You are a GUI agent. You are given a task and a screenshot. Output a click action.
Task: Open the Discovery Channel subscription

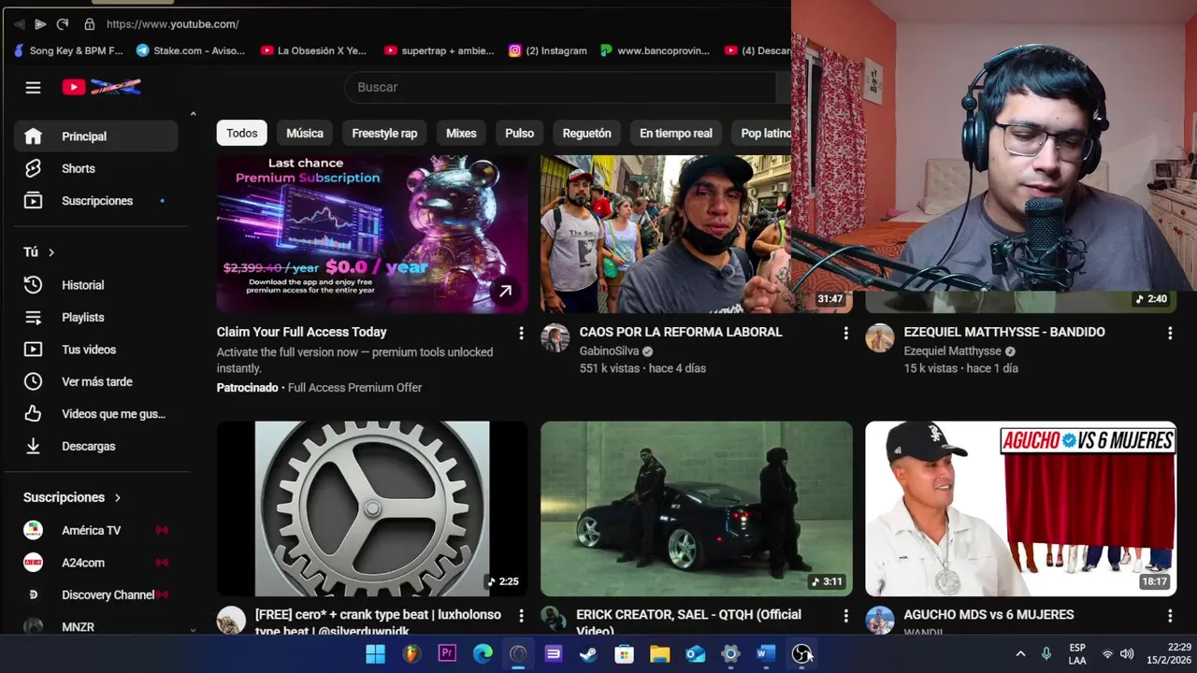pyautogui.click(x=95, y=594)
